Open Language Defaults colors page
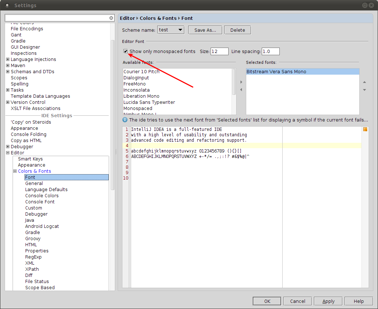The width and height of the screenshot is (378, 309). pos(46,190)
